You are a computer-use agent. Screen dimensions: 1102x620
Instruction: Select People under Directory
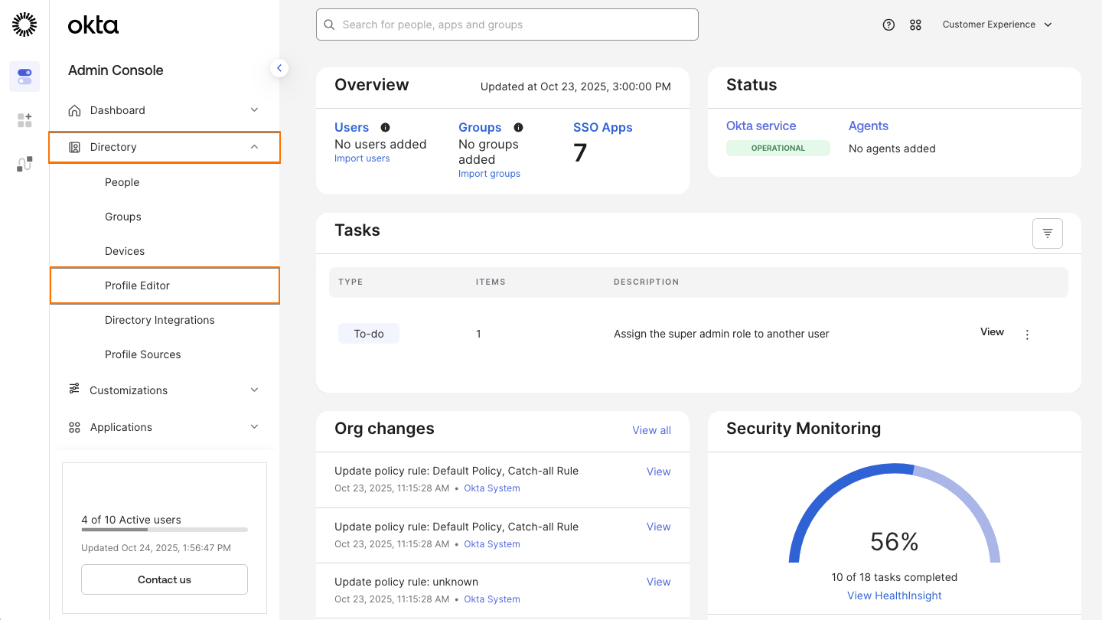pos(122,181)
